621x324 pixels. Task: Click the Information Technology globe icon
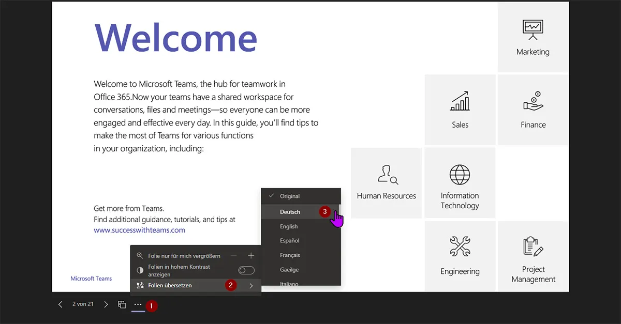(x=460, y=175)
